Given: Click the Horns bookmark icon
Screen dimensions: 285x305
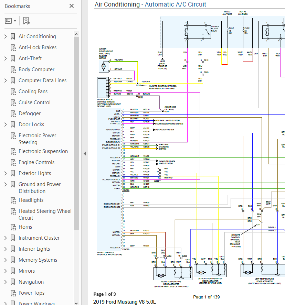Looking at the screenshot, I should (x=13, y=227).
